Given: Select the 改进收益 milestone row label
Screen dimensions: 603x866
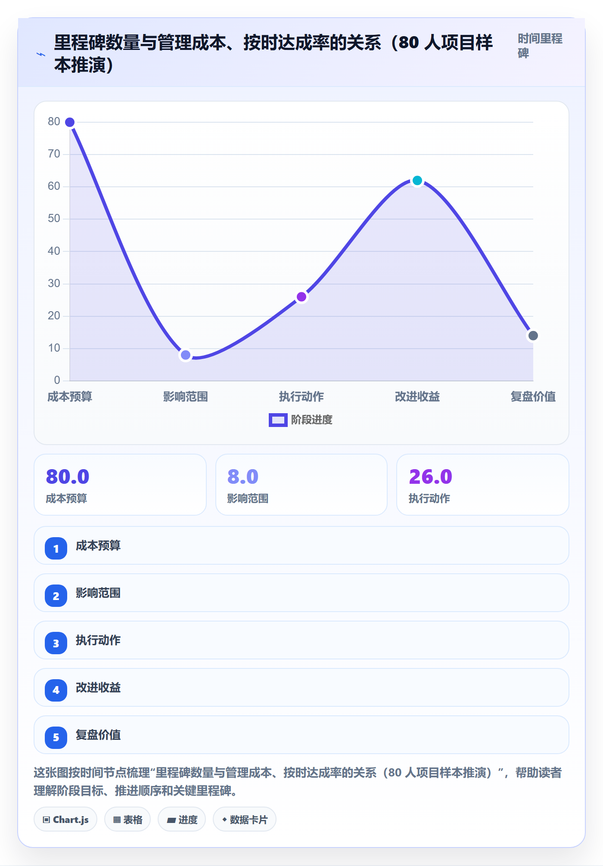Looking at the screenshot, I should [98, 688].
